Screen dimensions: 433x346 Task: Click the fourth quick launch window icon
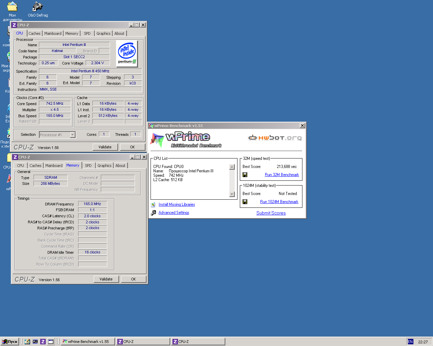(51, 342)
